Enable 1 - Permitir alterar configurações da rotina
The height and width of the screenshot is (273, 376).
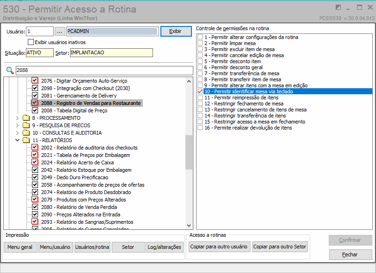click(200, 37)
